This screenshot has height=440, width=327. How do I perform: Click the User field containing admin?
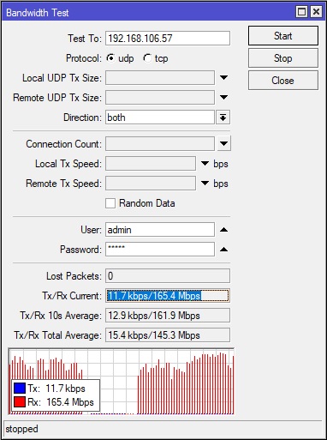point(160,230)
